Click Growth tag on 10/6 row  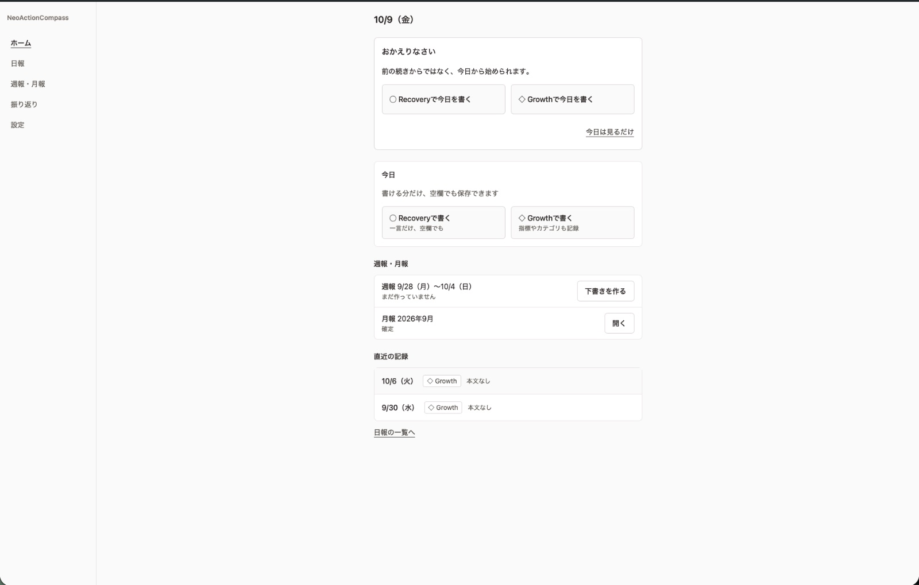pyautogui.click(x=442, y=381)
